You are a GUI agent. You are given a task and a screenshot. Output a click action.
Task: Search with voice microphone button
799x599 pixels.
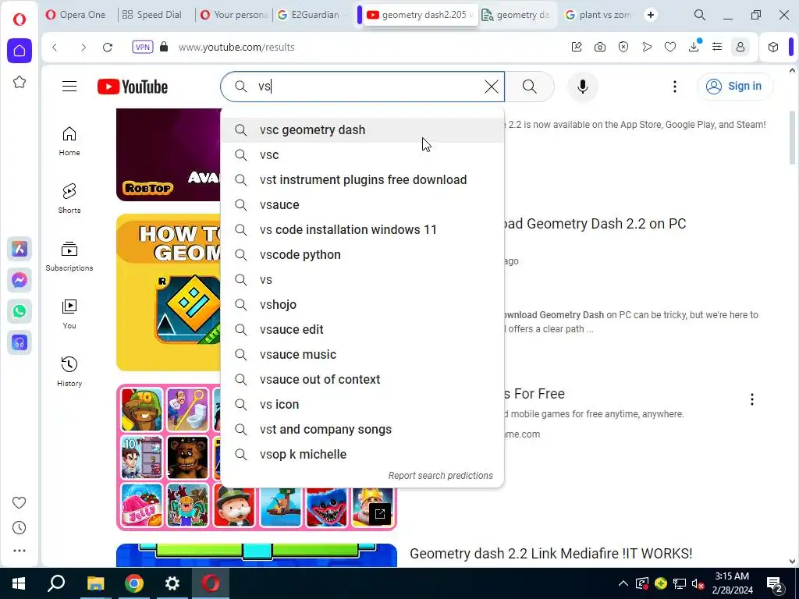pyautogui.click(x=582, y=87)
